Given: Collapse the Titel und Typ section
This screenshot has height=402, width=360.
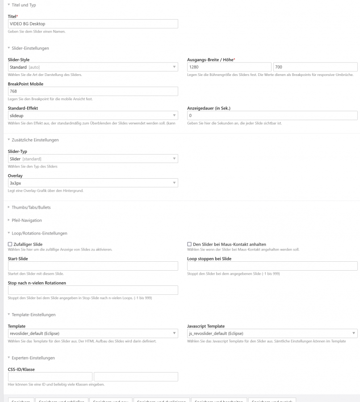Looking at the screenshot, I should coord(24,5).
